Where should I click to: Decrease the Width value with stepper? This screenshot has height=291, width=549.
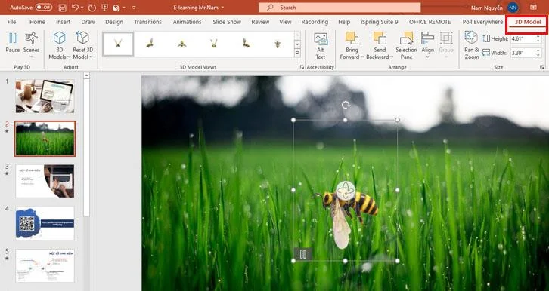click(x=539, y=55)
